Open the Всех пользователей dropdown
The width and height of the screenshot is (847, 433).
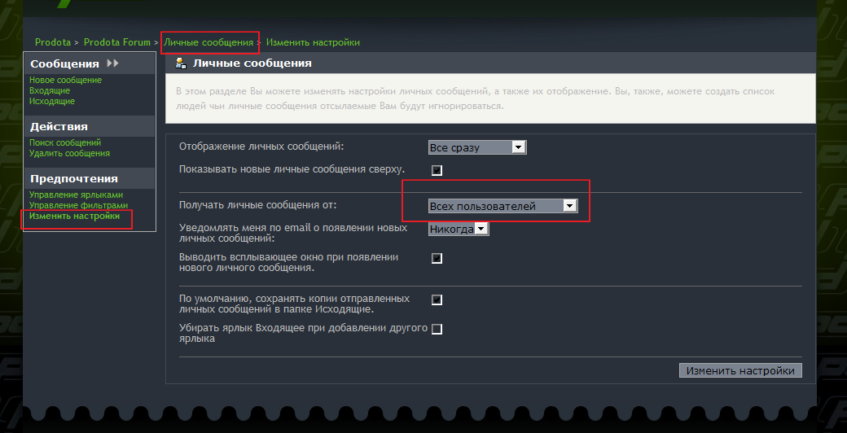click(x=503, y=206)
